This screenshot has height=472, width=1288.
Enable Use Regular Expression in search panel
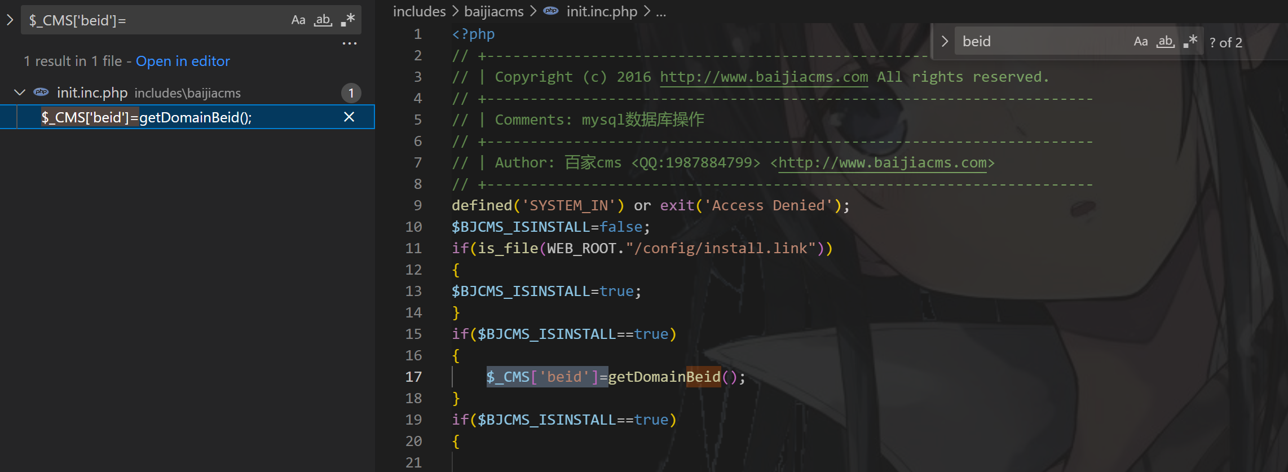pyautogui.click(x=348, y=20)
